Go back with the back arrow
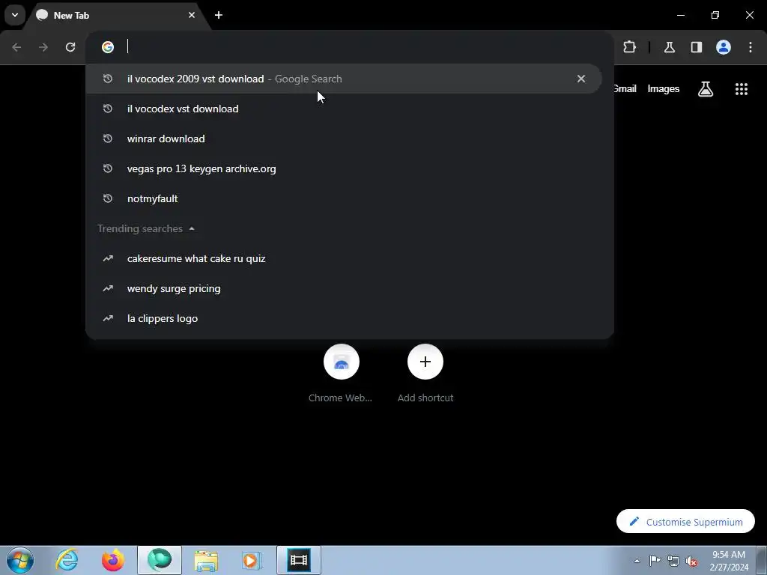Viewport: 767px width, 575px height. click(16, 47)
